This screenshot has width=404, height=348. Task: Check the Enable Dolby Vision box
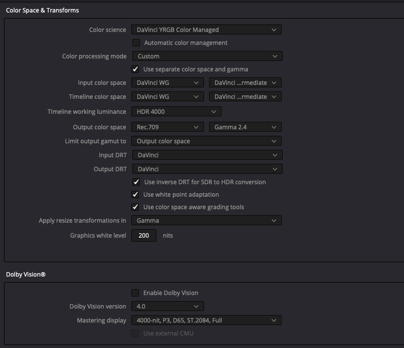pos(135,293)
